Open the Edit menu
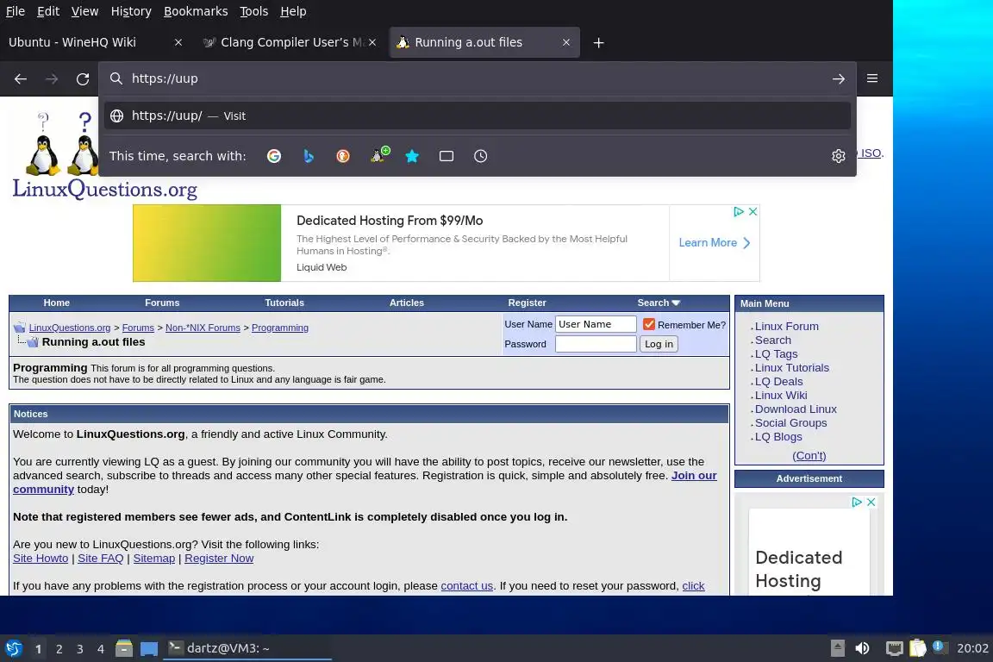The height and width of the screenshot is (662, 993). pos(48,10)
